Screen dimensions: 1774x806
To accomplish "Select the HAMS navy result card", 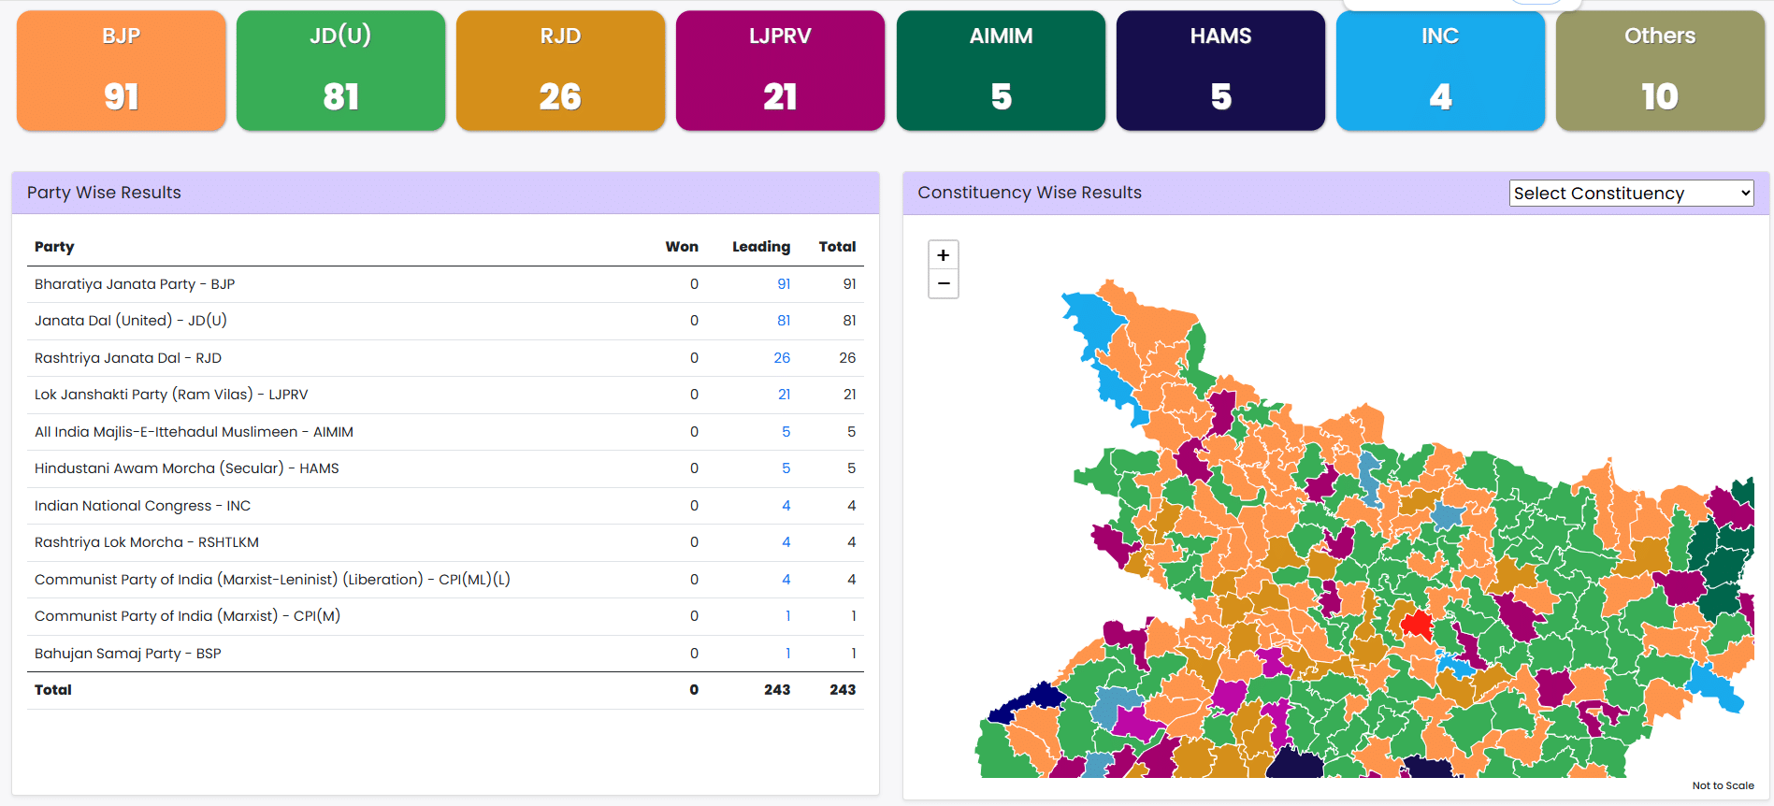I will click(x=1220, y=71).
